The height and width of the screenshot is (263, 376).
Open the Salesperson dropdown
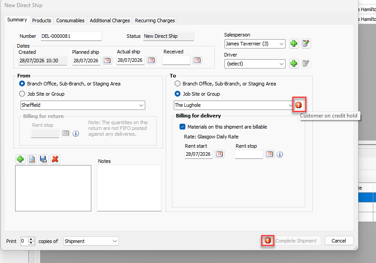coord(281,44)
